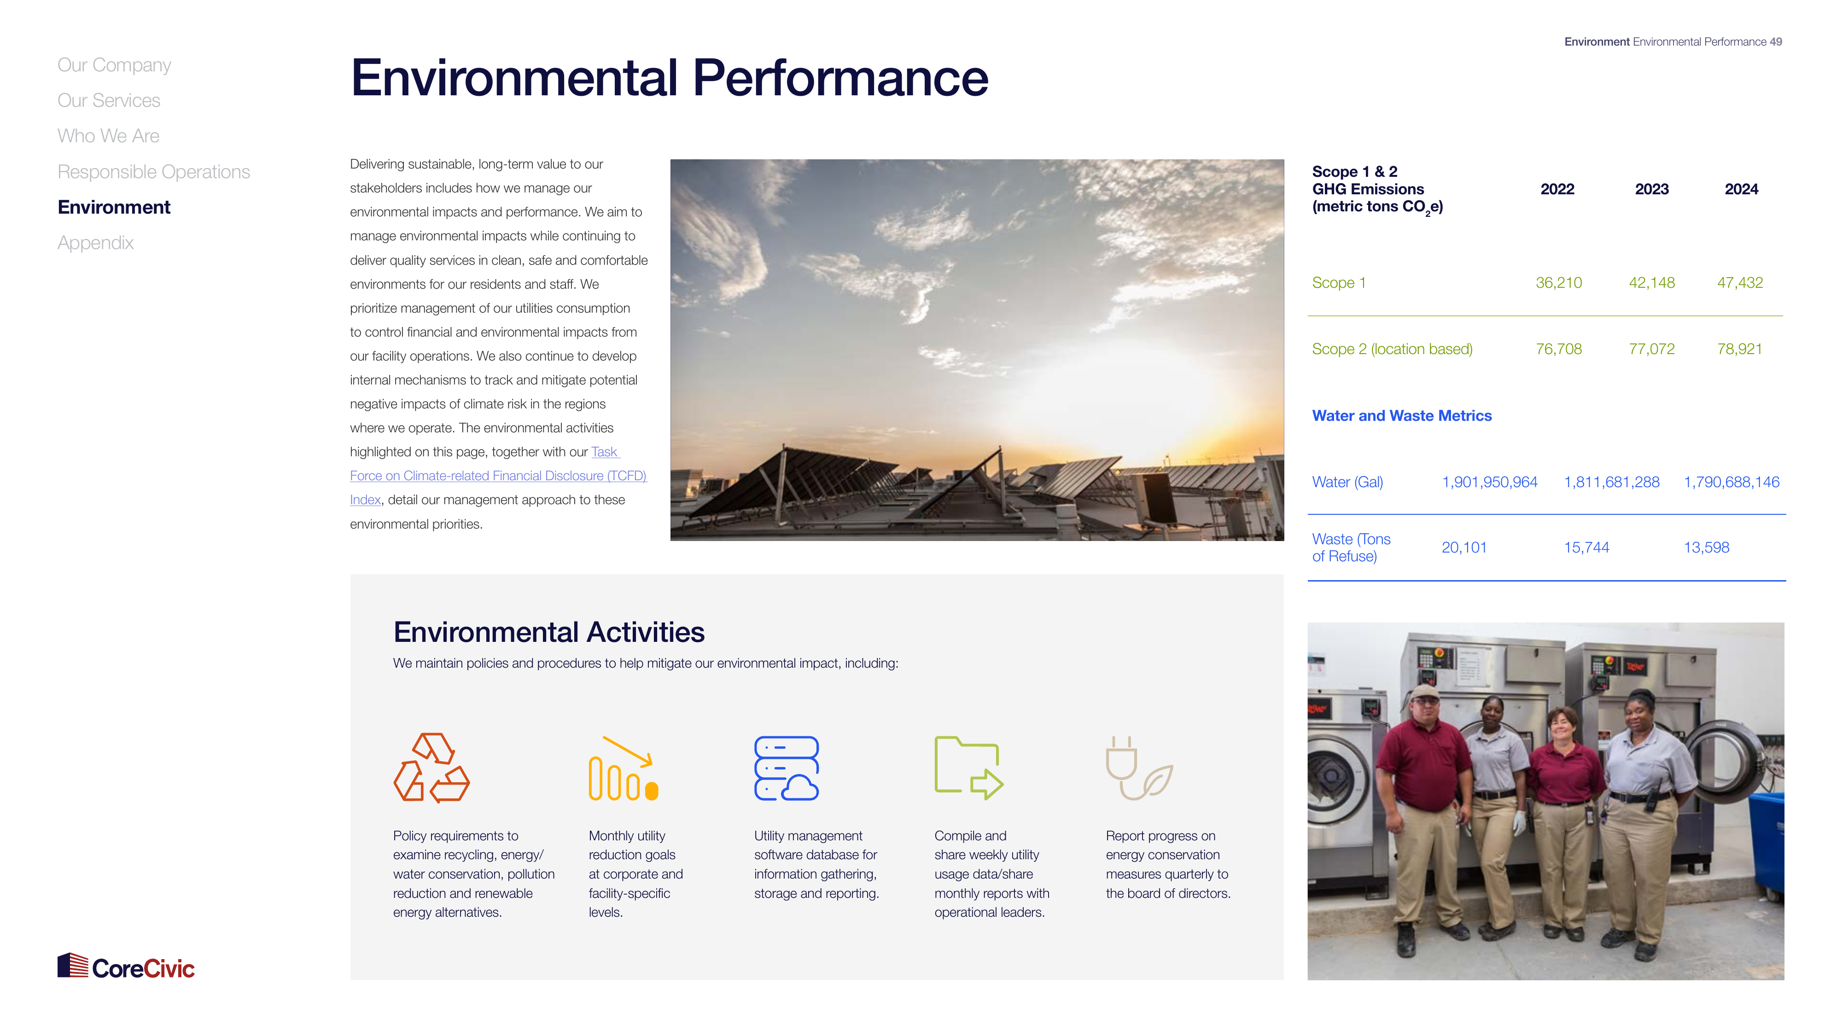Open the Our Services section
The height and width of the screenshot is (1036, 1842).
tap(109, 100)
